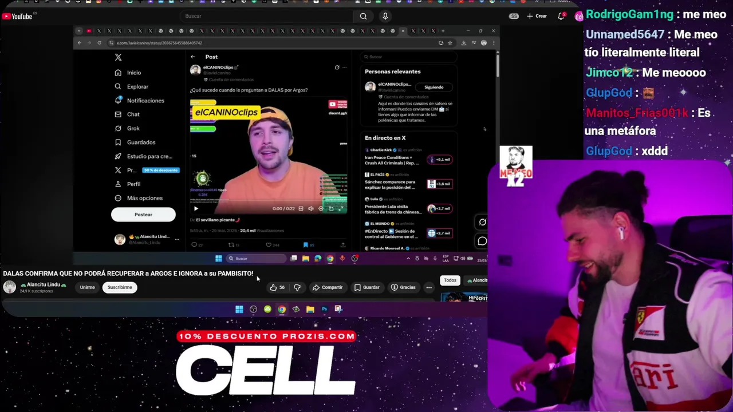This screenshot has height=412, width=733.
Task: Open Explorar in X sidebar
Action: tap(131, 86)
